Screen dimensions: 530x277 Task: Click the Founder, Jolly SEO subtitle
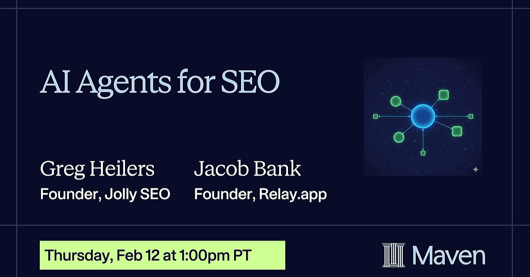105,194
